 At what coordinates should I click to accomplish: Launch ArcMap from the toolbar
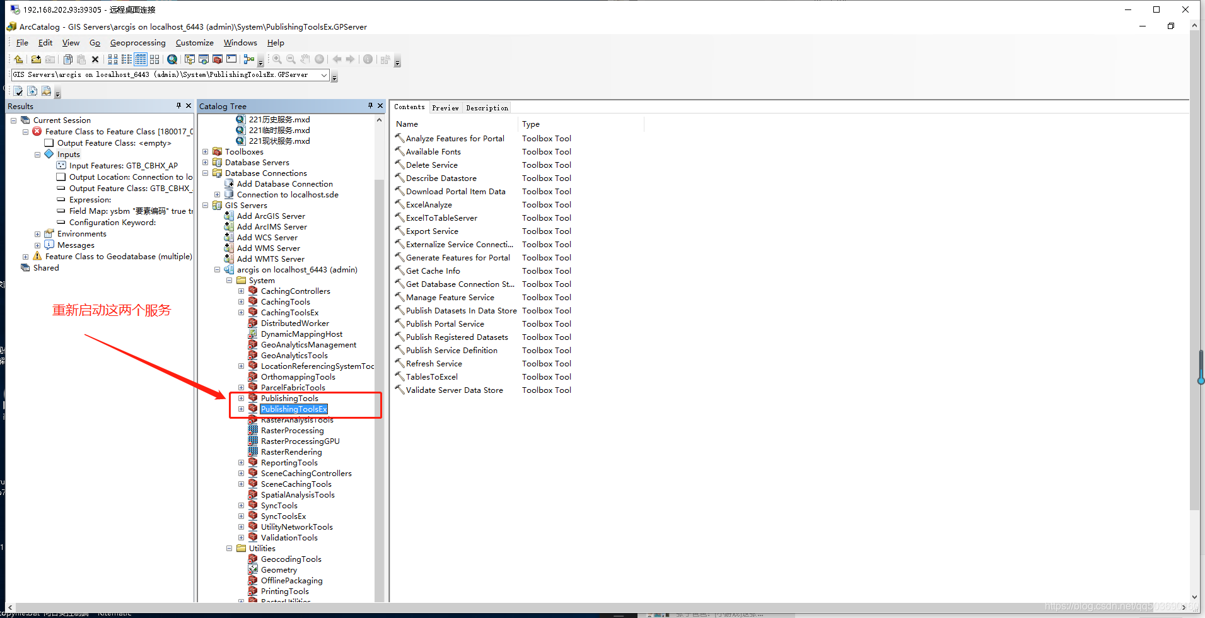[204, 59]
